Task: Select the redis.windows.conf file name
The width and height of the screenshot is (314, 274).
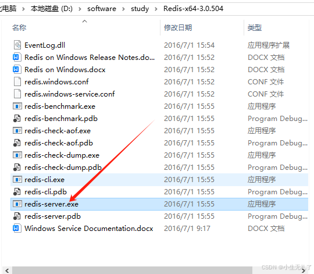Action: [x=56, y=82]
